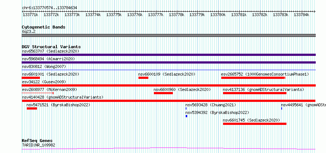The width and height of the screenshot is (326, 153).
Task: Open the TARID|NR_109982 gene label
Action: (x=38, y=145)
